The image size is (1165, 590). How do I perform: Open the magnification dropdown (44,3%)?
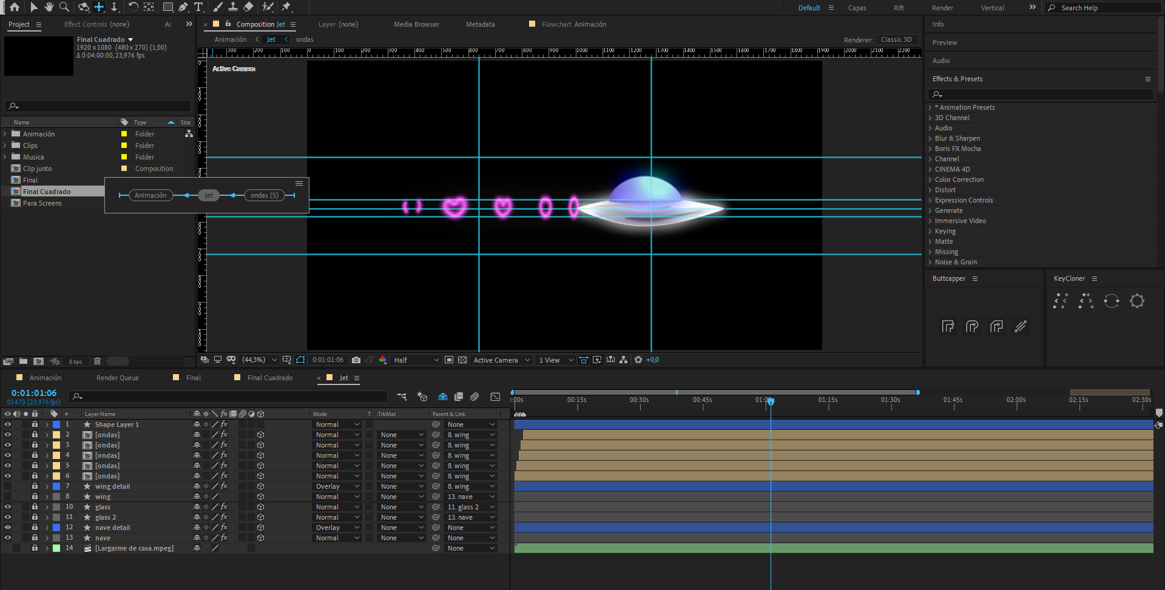pos(259,360)
